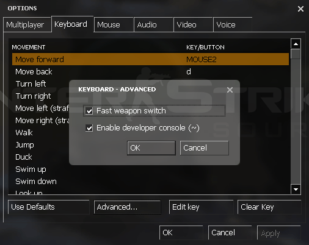Close the Options window
Image resolution: width=309 pixels, height=245 pixels.
pyautogui.click(x=300, y=9)
